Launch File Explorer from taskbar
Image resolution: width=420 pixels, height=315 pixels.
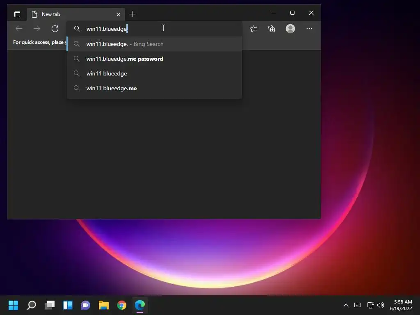point(104,305)
